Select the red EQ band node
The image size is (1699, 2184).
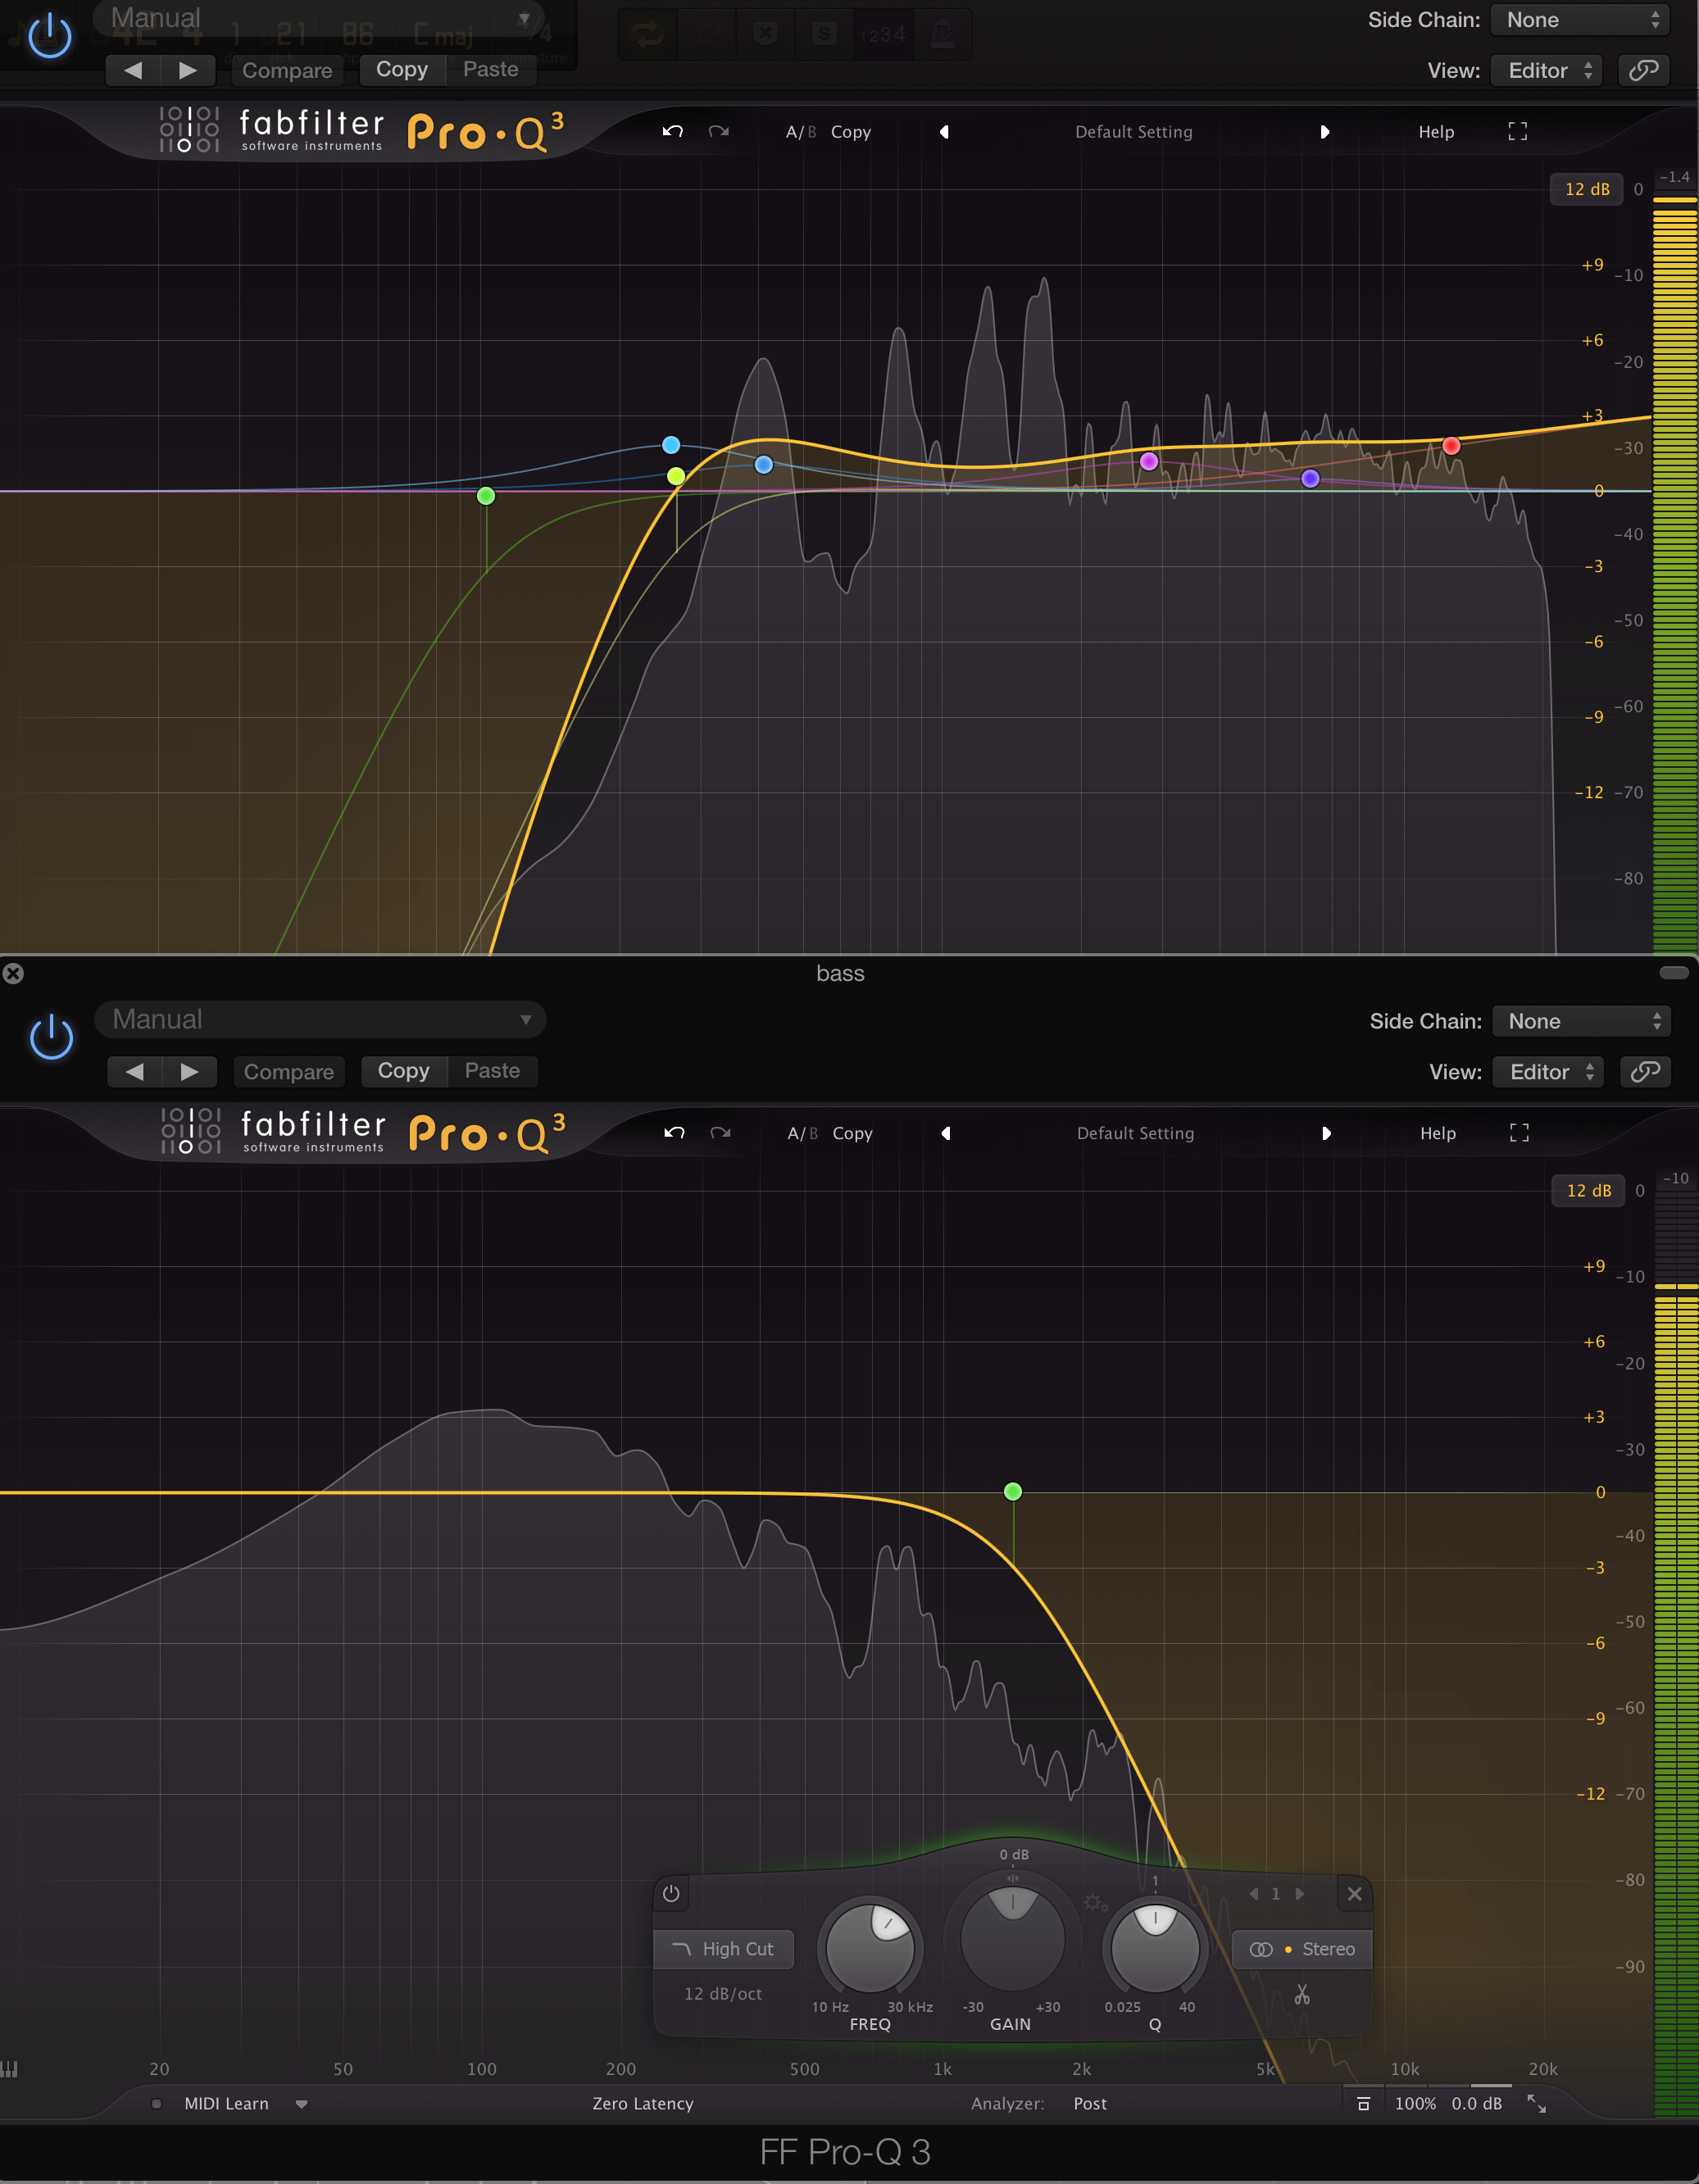(1451, 446)
